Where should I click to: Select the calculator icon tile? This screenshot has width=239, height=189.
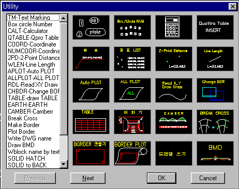click(x=174, y=27)
